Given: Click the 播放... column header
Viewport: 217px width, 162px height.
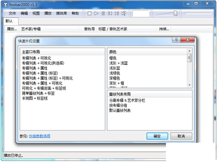Looking at the screenshot, I should pos(12,29).
